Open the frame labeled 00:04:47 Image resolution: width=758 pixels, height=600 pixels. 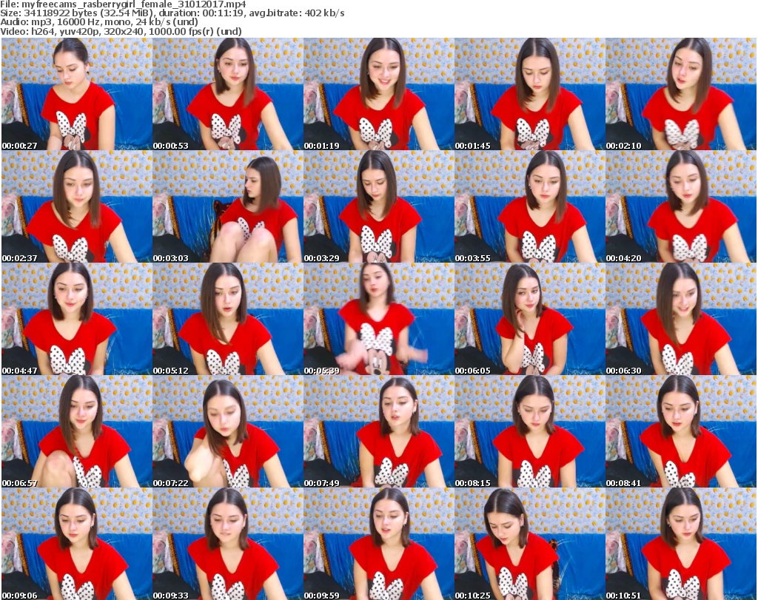[76, 319]
